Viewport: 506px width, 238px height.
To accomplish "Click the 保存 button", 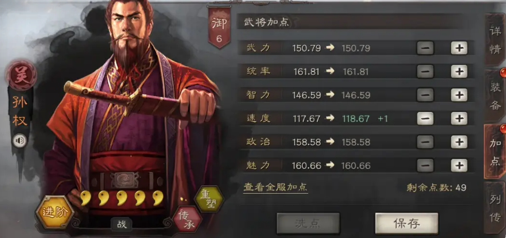I will pos(407,224).
